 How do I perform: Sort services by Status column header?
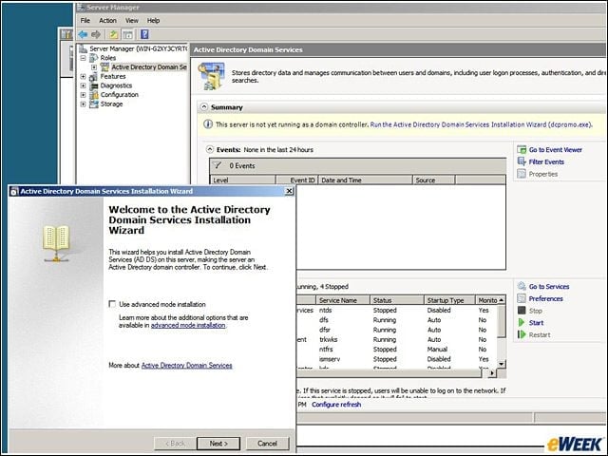pos(397,300)
